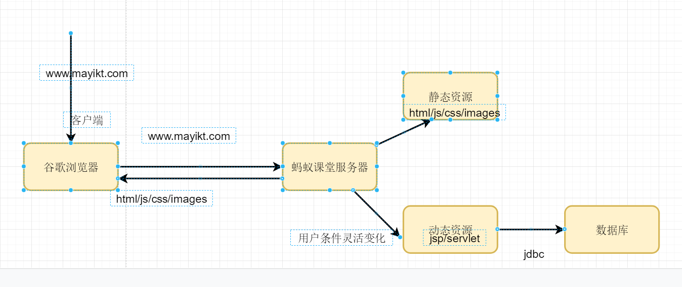
Task: Click the html/js/css/images label under the return arrow
Action: tap(161, 198)
